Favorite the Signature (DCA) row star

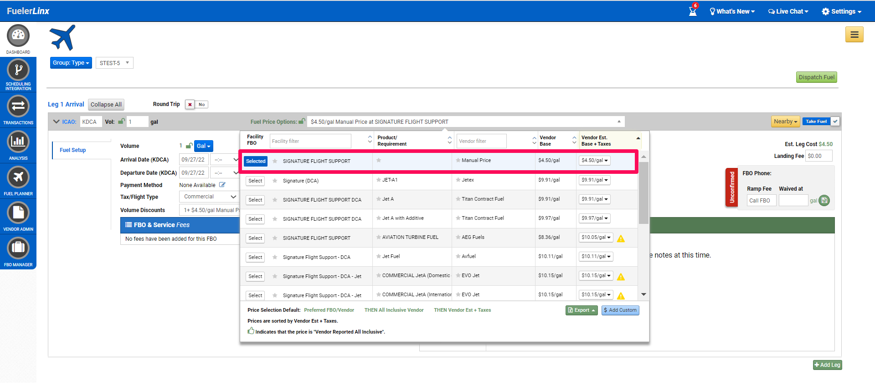pos(275,181)
